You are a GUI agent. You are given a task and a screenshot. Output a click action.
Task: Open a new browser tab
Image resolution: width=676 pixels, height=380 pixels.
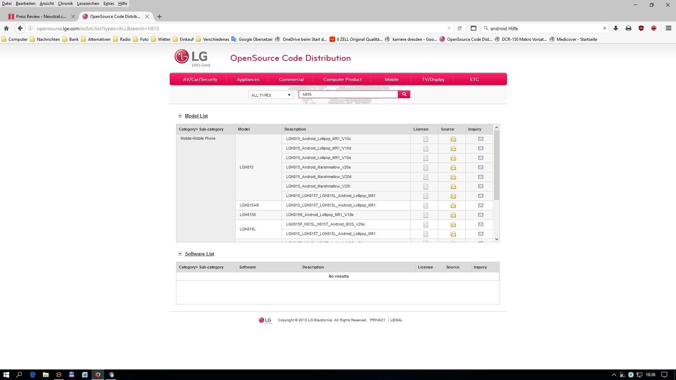pyautogui.click(x=159, y=17)
